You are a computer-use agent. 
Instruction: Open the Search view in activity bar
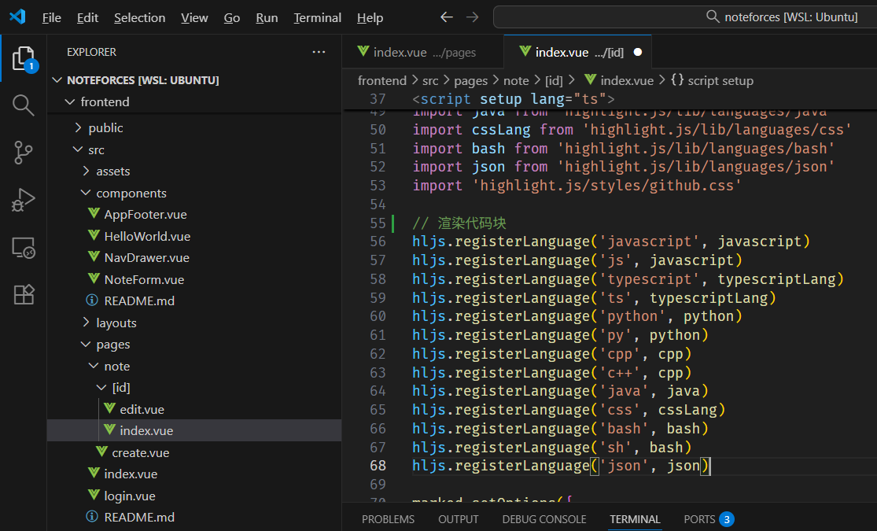tap(23, 105)
